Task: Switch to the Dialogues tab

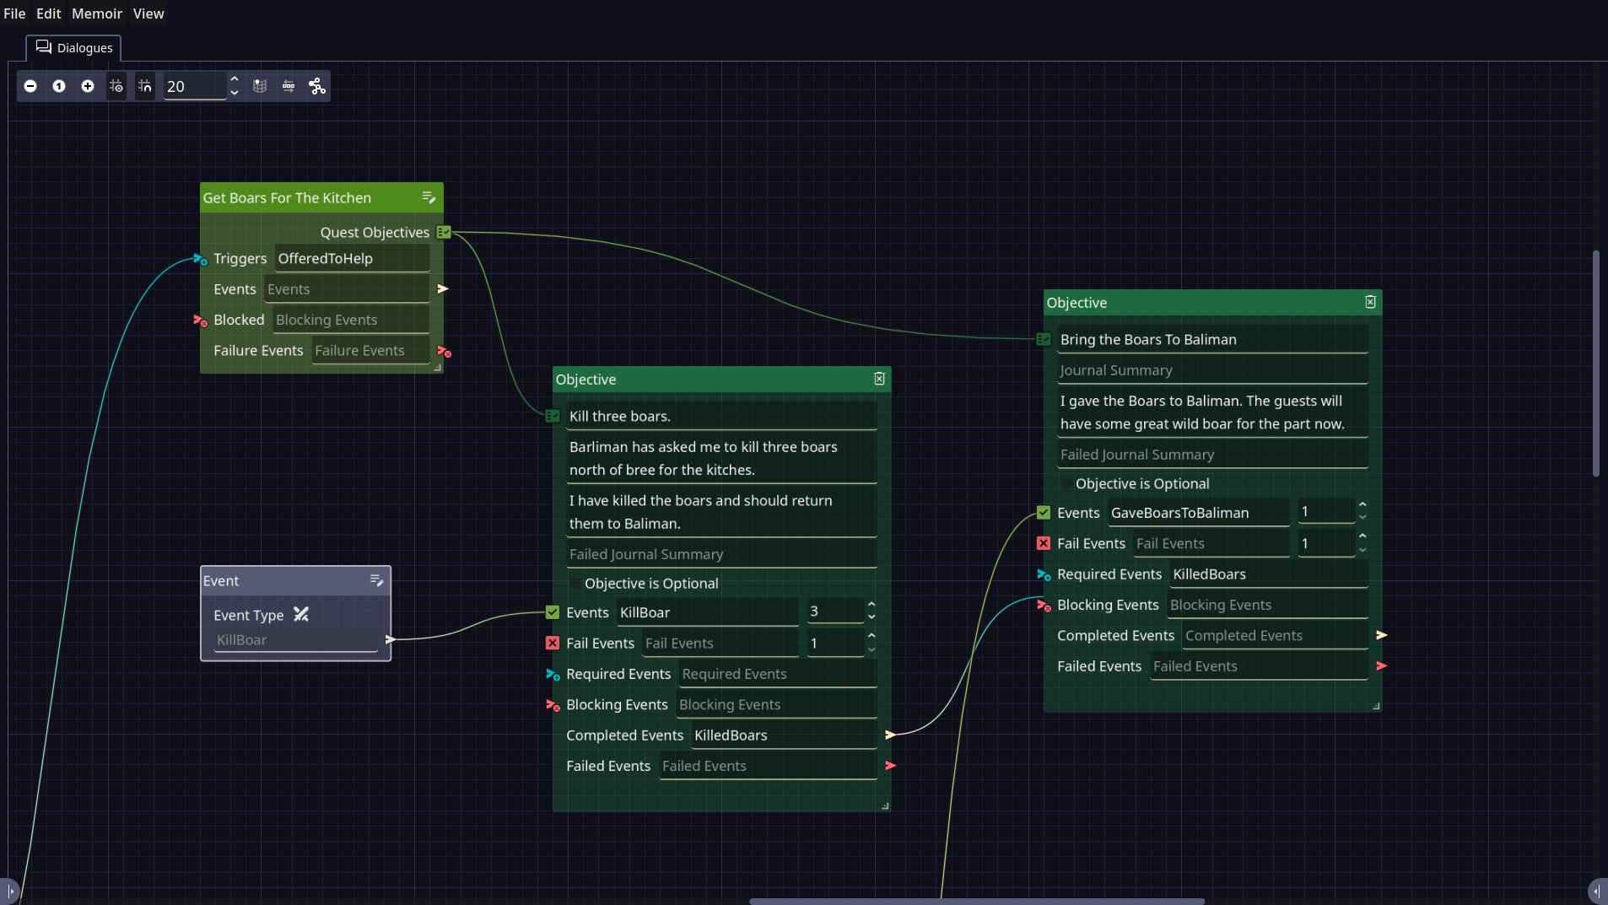Action: click(74, 47)
